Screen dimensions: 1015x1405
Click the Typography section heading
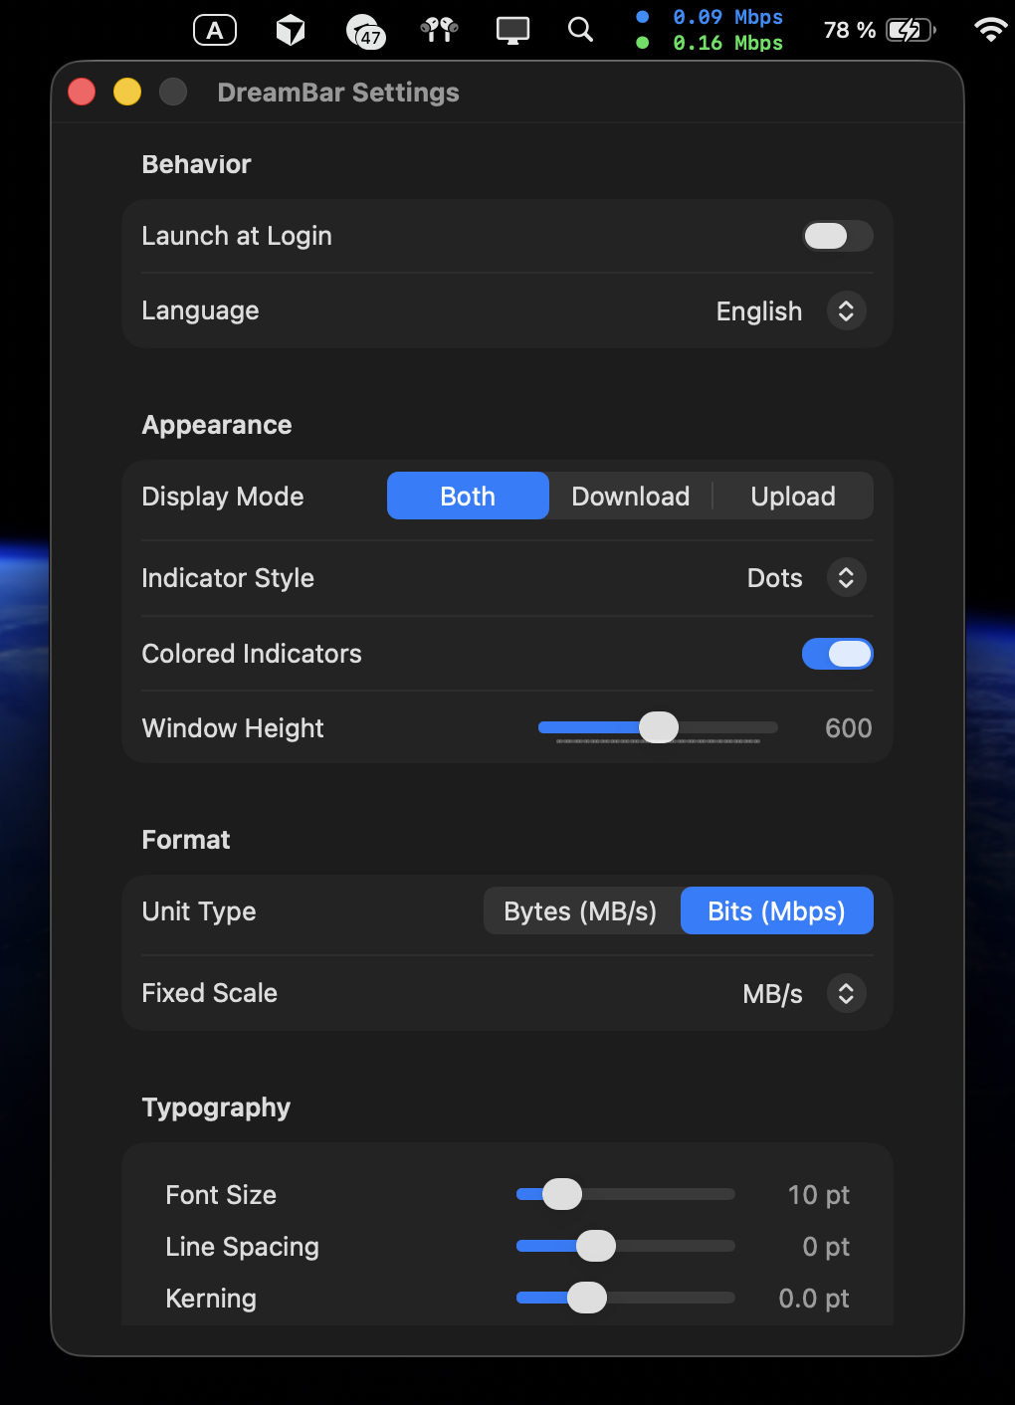tap(216, 1107)
